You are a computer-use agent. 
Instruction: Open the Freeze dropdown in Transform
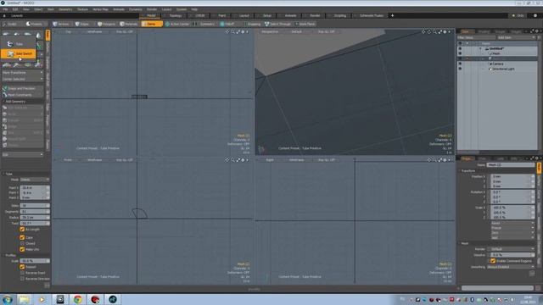point(512,228)
